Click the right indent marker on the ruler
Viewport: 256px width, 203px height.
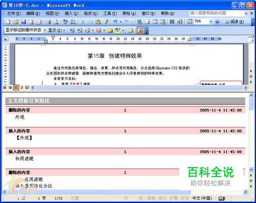pyautogui.click(x=189, y=40)
